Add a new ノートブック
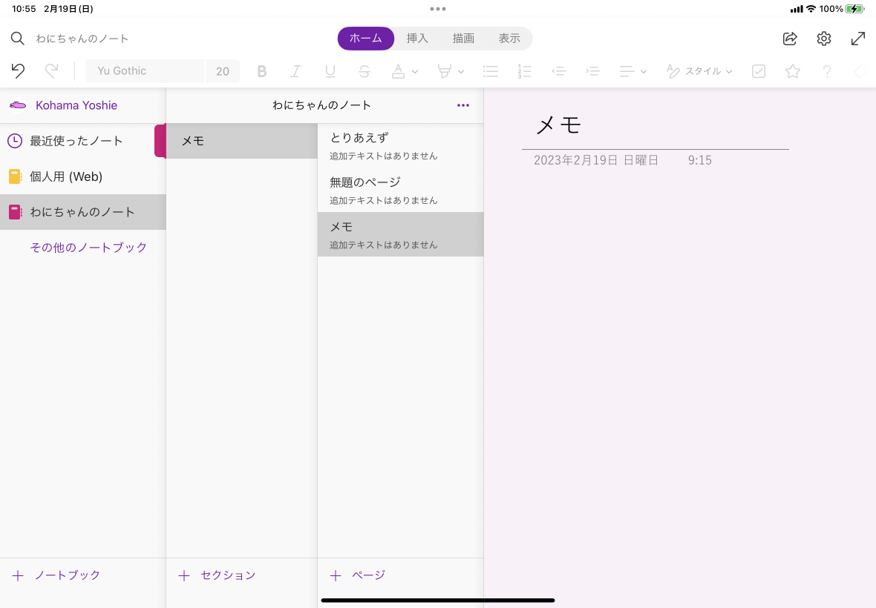The image size is (876, 608). pyautogui.click(x=56, y=575)
